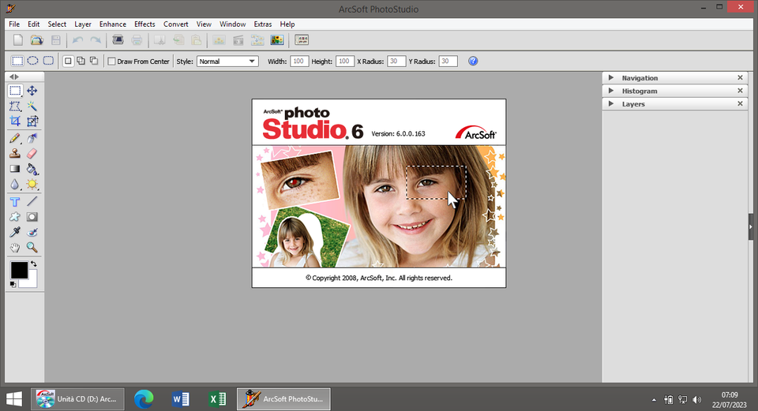Select the Eraser tool
The image size is (758, 411).
tap(32, 153)
